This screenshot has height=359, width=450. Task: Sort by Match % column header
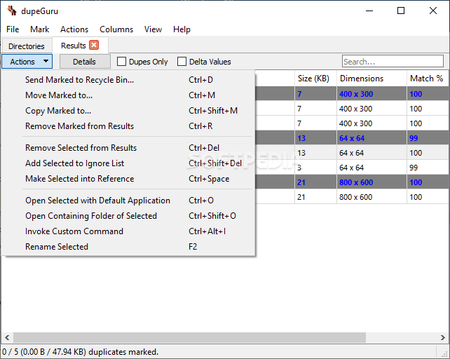428,79
